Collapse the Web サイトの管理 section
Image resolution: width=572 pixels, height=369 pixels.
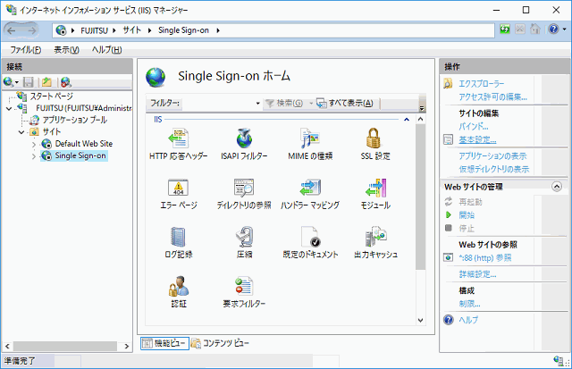(x=557, y=187)
